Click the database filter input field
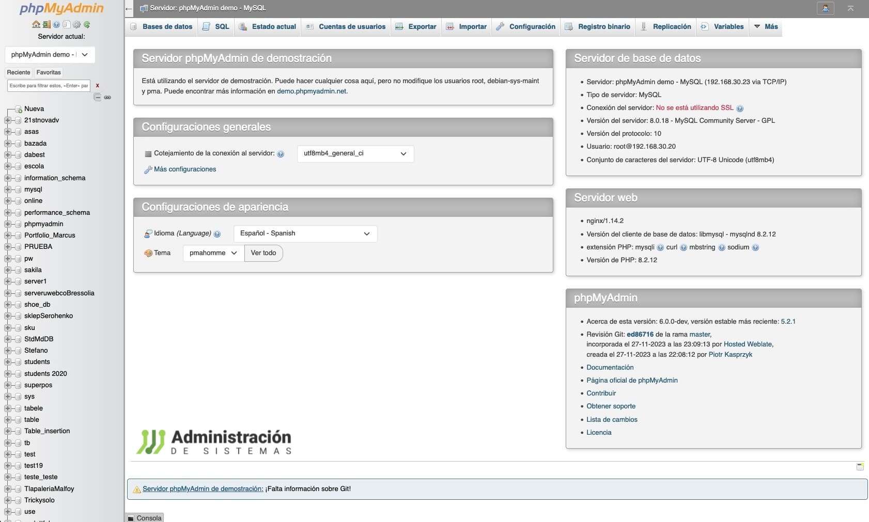869x522 pixels. [x=49, y=86]
